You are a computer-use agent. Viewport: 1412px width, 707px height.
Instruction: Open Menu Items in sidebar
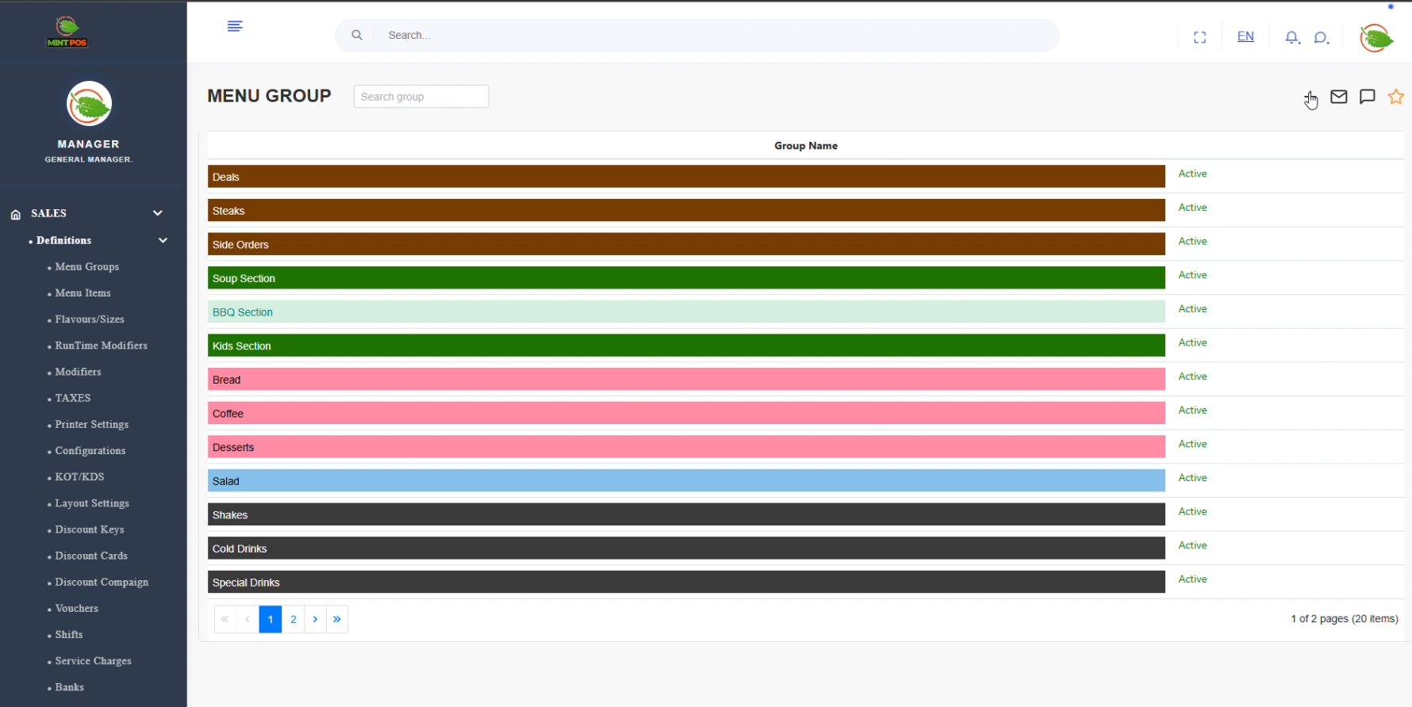pos(82,293)
